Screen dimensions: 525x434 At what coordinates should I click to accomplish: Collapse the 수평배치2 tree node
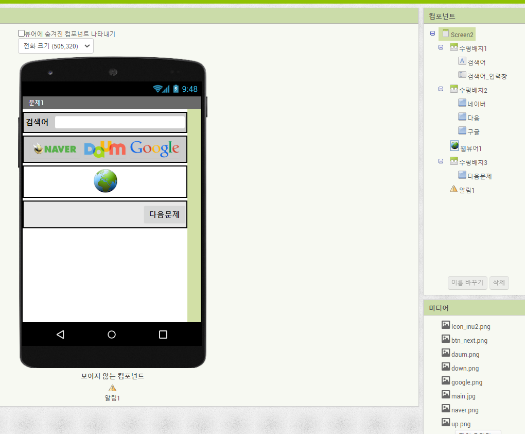[x=441, y=89]
